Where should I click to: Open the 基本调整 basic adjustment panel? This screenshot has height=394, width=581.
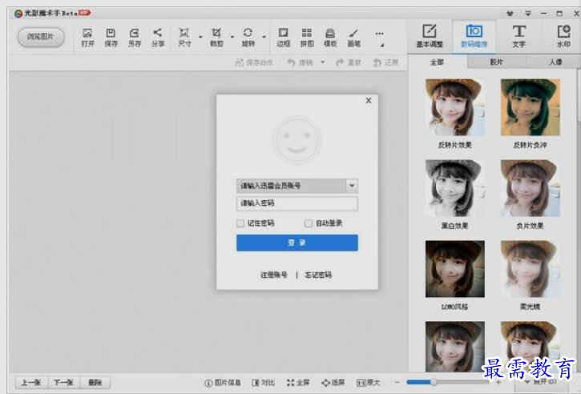(430, 36)
